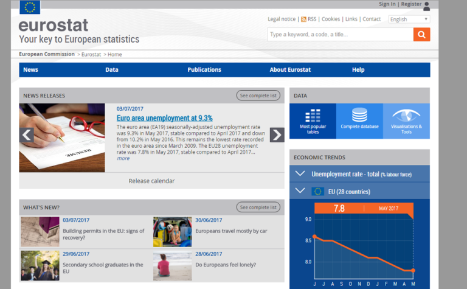Expand the Unemployment rate - total selector
467x289 pixels.
pyautogui.click(x=359, y=174)
